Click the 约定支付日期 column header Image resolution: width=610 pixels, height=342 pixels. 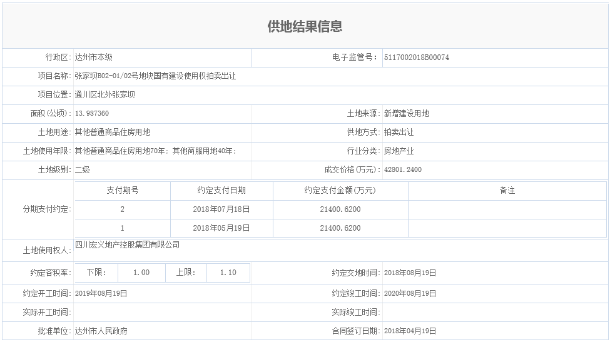(221, 191)
